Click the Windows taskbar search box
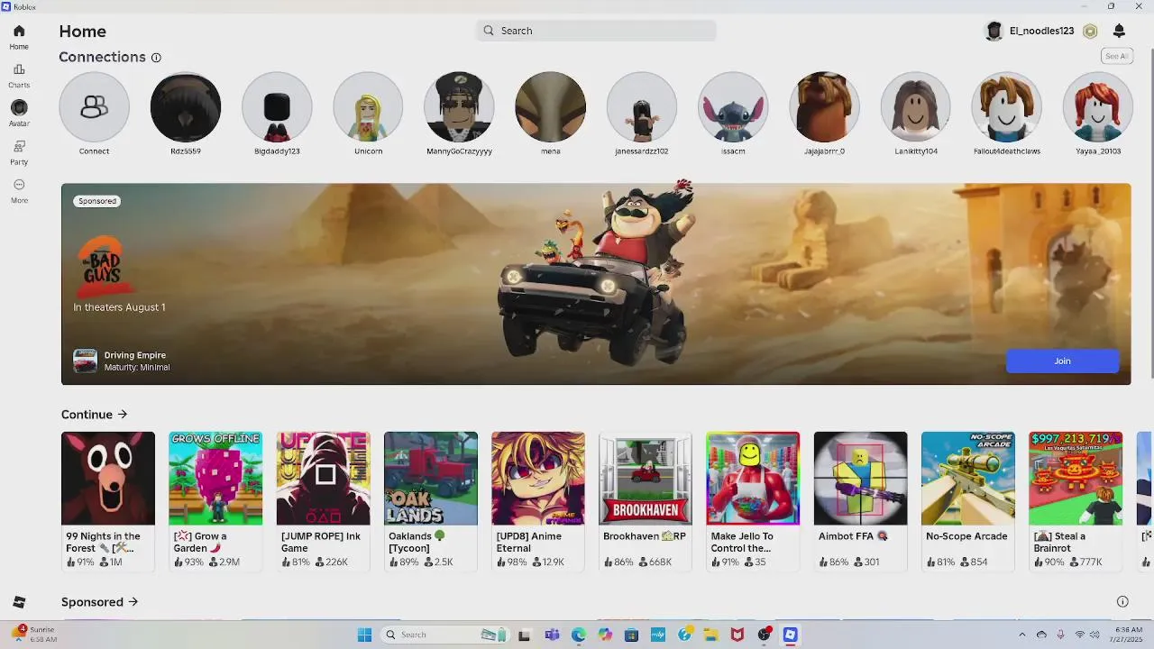The image size is (1154, 649). [x=445, y=635]
